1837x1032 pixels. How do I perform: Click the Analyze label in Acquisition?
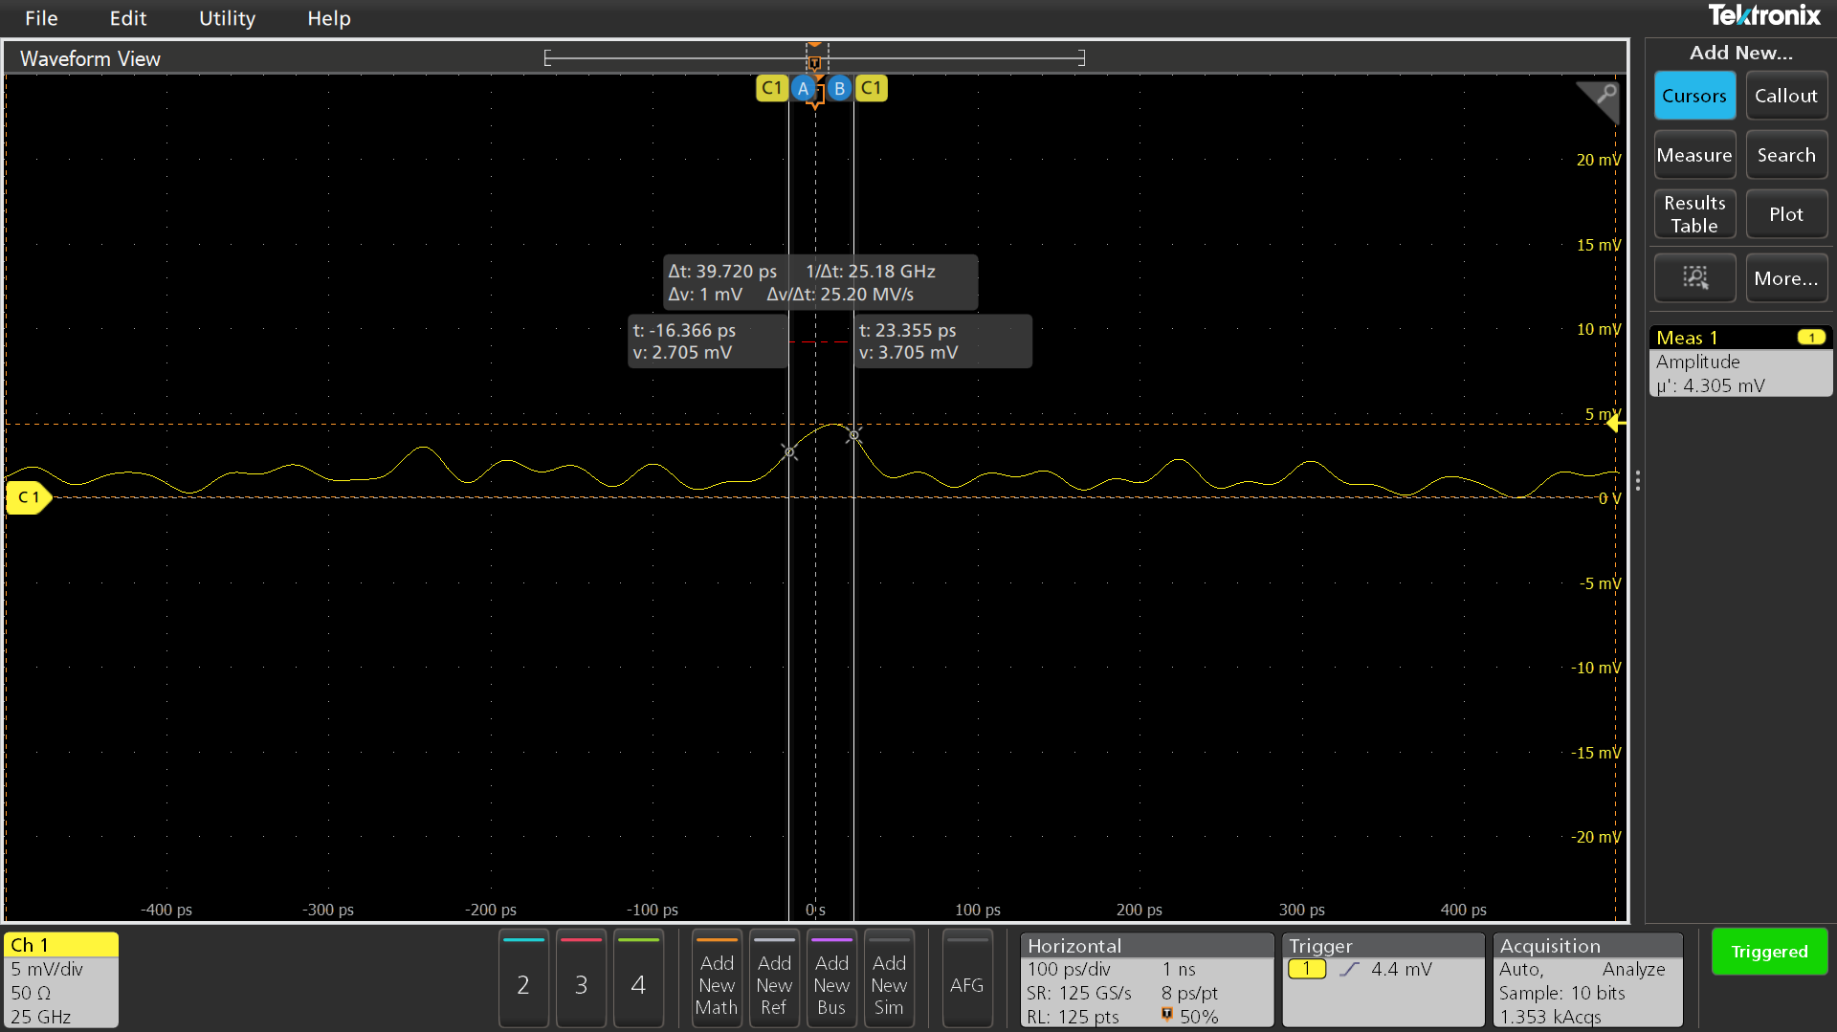(1633, 969)
